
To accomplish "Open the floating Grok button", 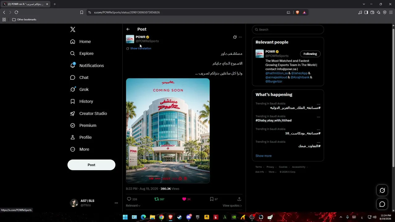I will [x=382, y=191].
